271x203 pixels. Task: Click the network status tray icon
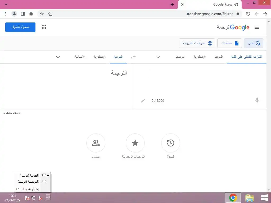point(34,198)
